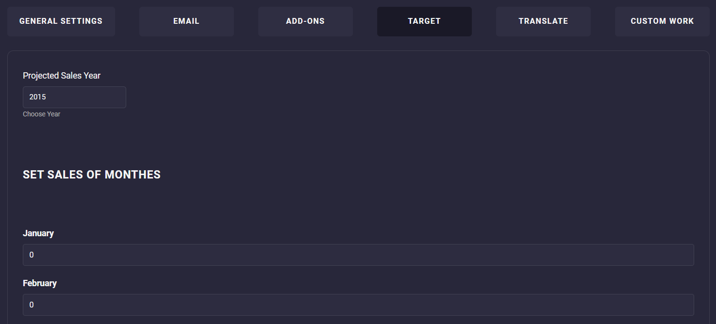The height and width of the screenshot is (324, 716).
Task: Open the Projected Sales Year dropdown
Action: click(x=74, y=97)
